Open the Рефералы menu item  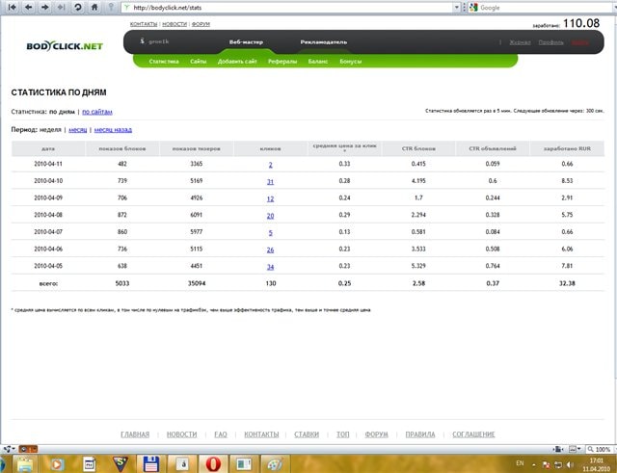pyautogui.click(x=282, y=61)
